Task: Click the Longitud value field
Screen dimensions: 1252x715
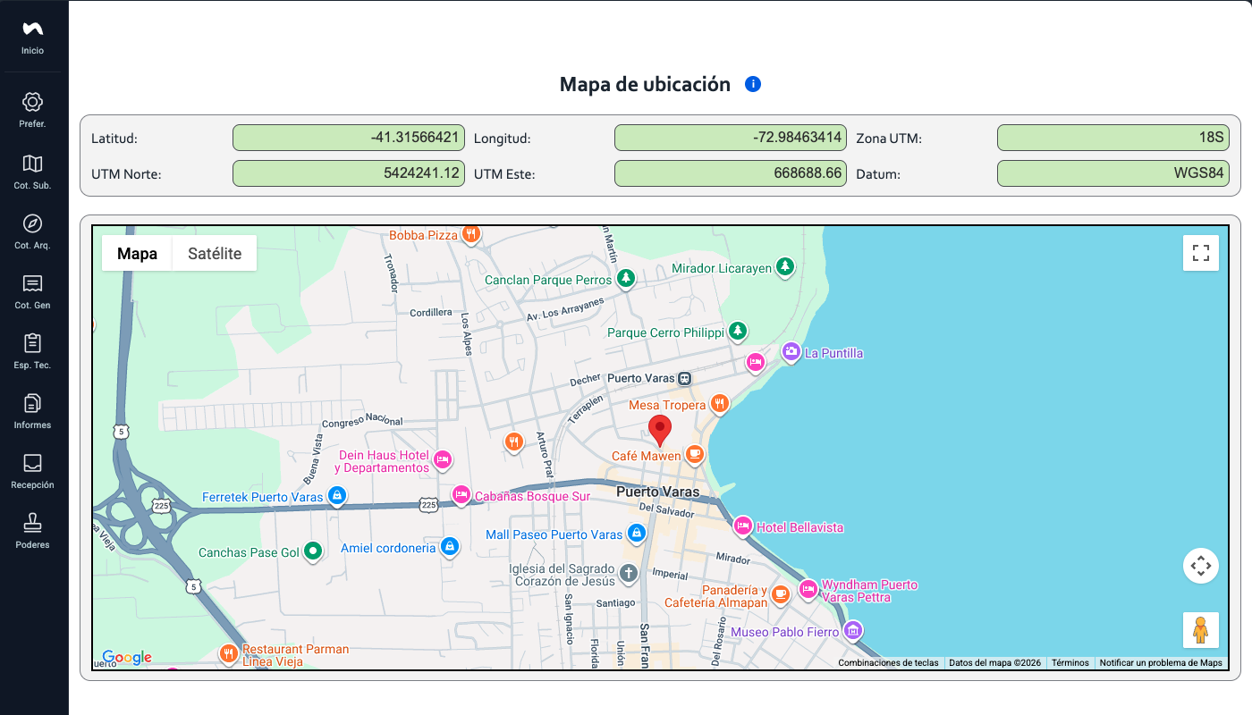Action: (731, 138)
